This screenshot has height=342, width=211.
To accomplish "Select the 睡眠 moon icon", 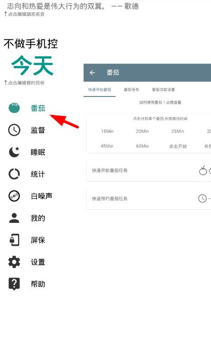I will [14, 152].
